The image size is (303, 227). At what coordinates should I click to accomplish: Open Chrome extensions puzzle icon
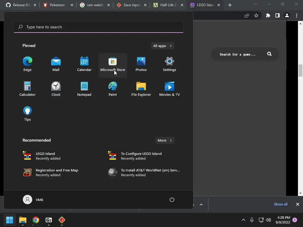(x=268, y=15)
